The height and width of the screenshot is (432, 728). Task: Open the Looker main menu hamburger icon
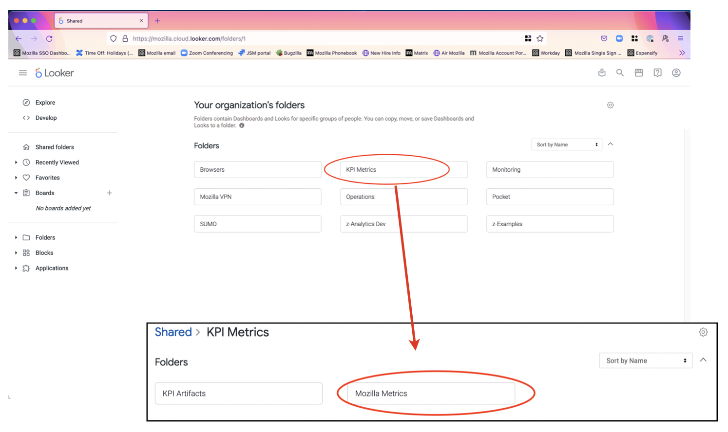click(x=22, y=73)
